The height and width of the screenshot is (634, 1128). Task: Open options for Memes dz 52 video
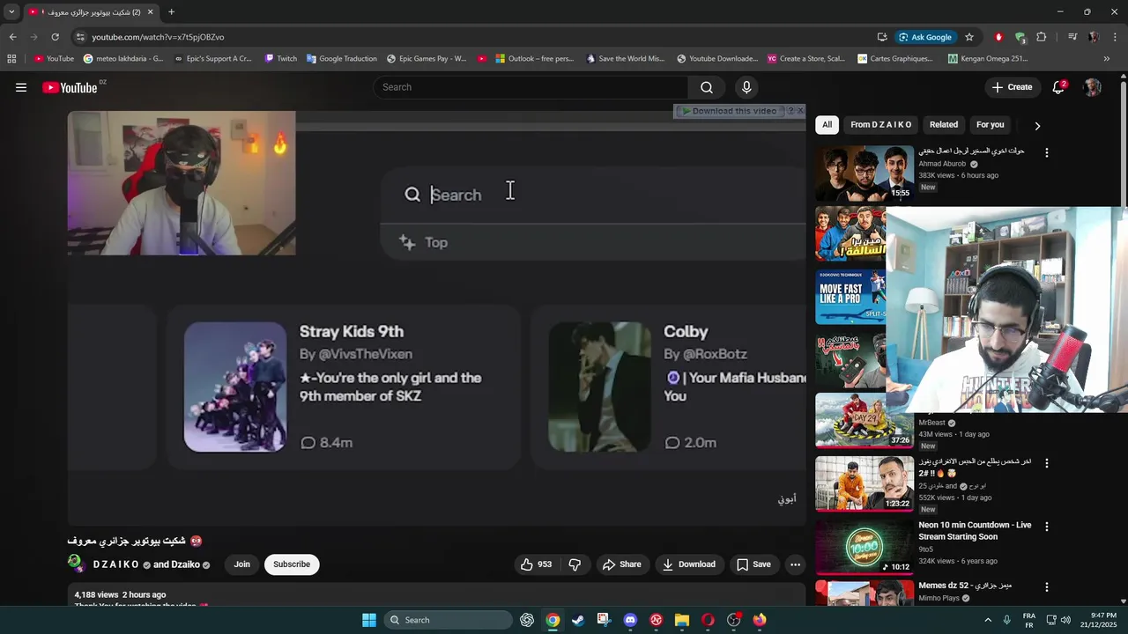pos(1047,586)
